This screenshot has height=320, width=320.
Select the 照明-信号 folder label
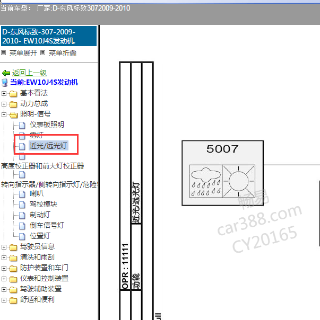pyautogui.click(x=35, y=114)
